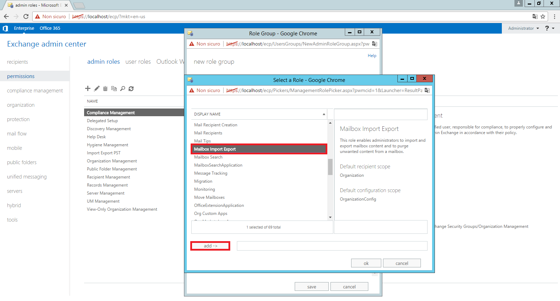The height and width of the screenshot is (301, 560).
Task: Select unified messaging in the left navigation
Action: pyautogui.click(x=27, y=177)
